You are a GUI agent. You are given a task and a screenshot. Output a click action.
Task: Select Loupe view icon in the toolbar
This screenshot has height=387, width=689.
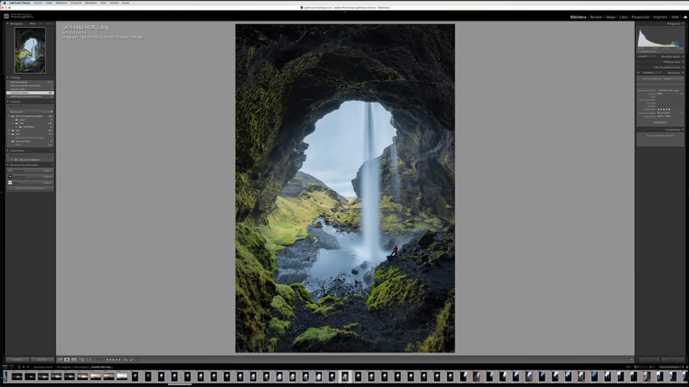click(x=67, y=360)
